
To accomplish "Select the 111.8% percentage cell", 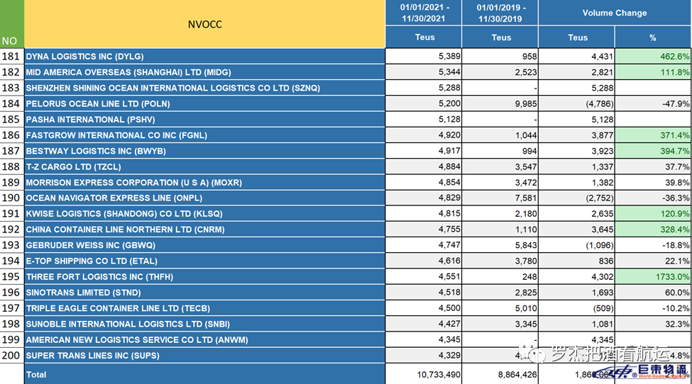I will tap(653, 72).
